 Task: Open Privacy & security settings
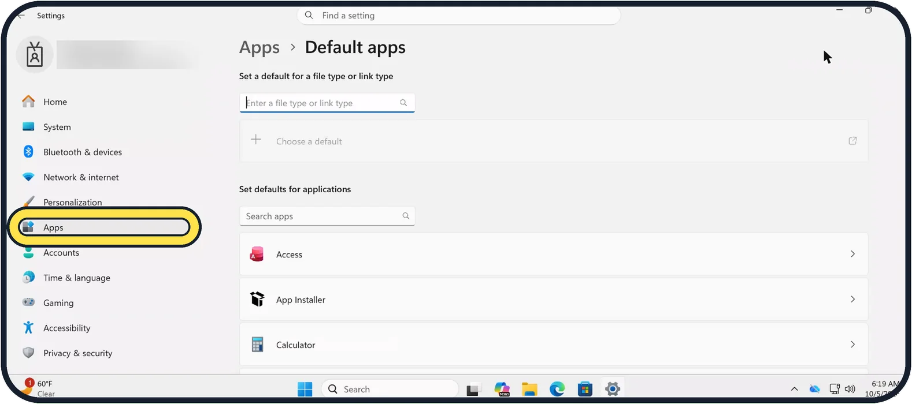(77, 353)
